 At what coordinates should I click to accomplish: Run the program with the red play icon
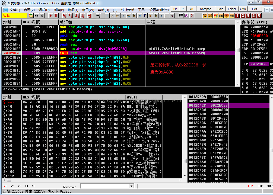tap(50, 16)
